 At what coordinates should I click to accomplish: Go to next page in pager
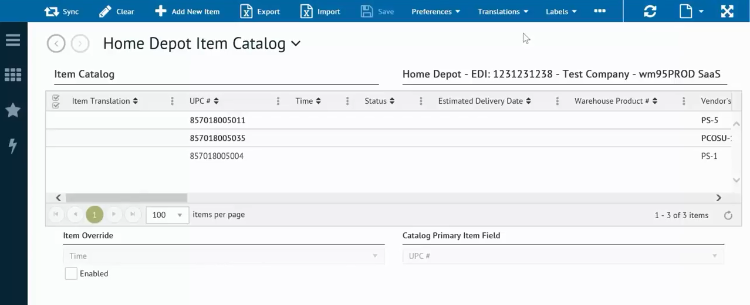pos(114,215)
